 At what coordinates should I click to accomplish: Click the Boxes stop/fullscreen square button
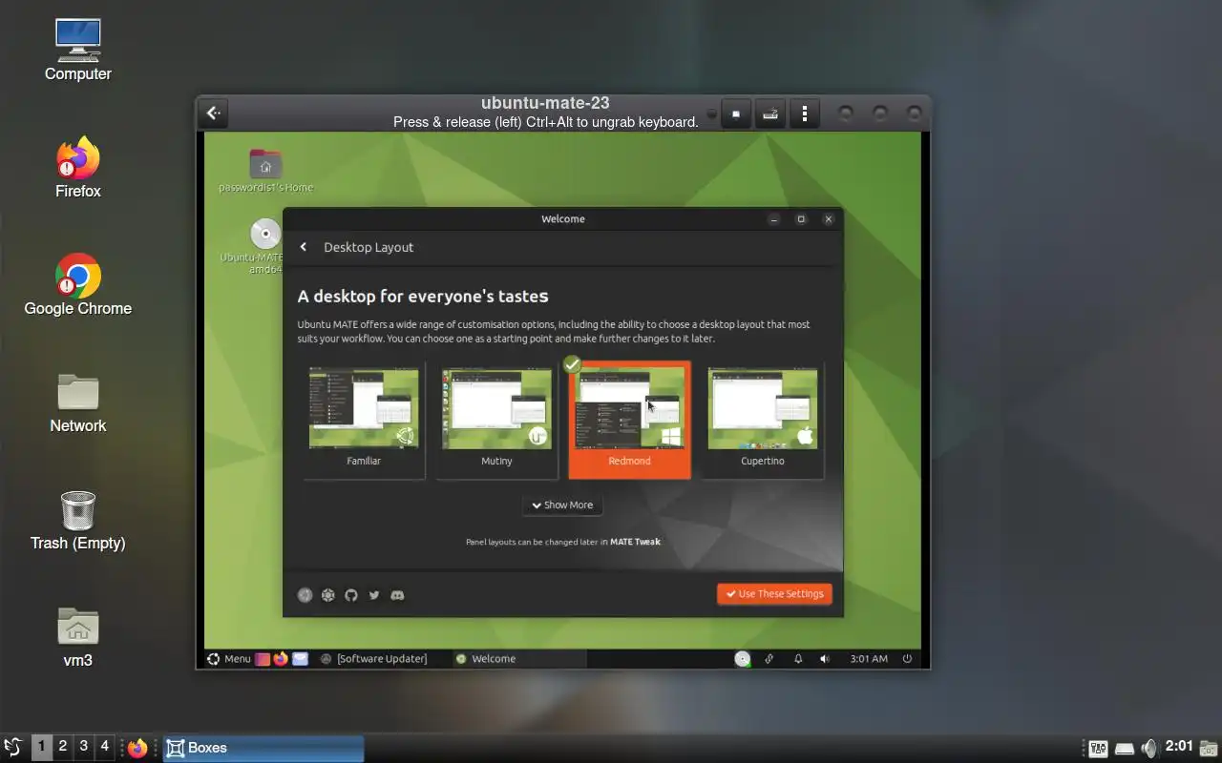point(736,113)
